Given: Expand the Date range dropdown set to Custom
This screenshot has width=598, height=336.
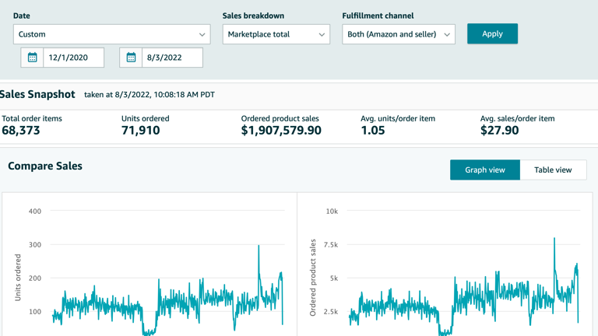Looking at the screenshot, I should (111, 34).
